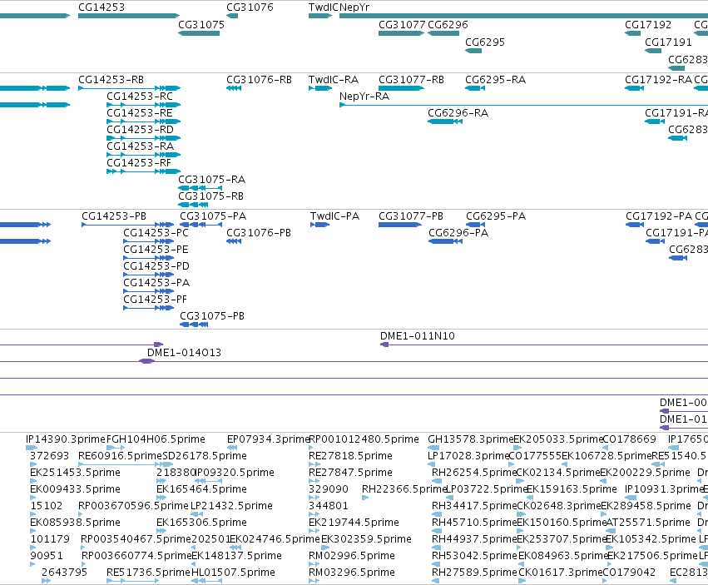This screenshot has height=585, width=708.
Task: Open the CG31077 gene label
Action: tap(402, 25)
